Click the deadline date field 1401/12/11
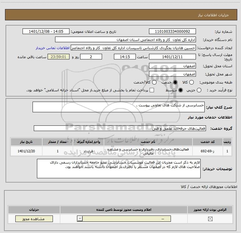Screen dimensions: 241x233 click(x=172, y=57)
